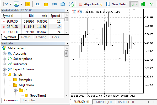The height and width of the screenshot is (105, 157).
Task: Select the Examples folder icon
Action: tap(15, 80)
